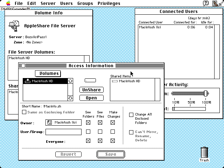Screen dimensions: 224x168
Task: Select Macintosh HD in the Volumes list
Action: pos(45,81)
